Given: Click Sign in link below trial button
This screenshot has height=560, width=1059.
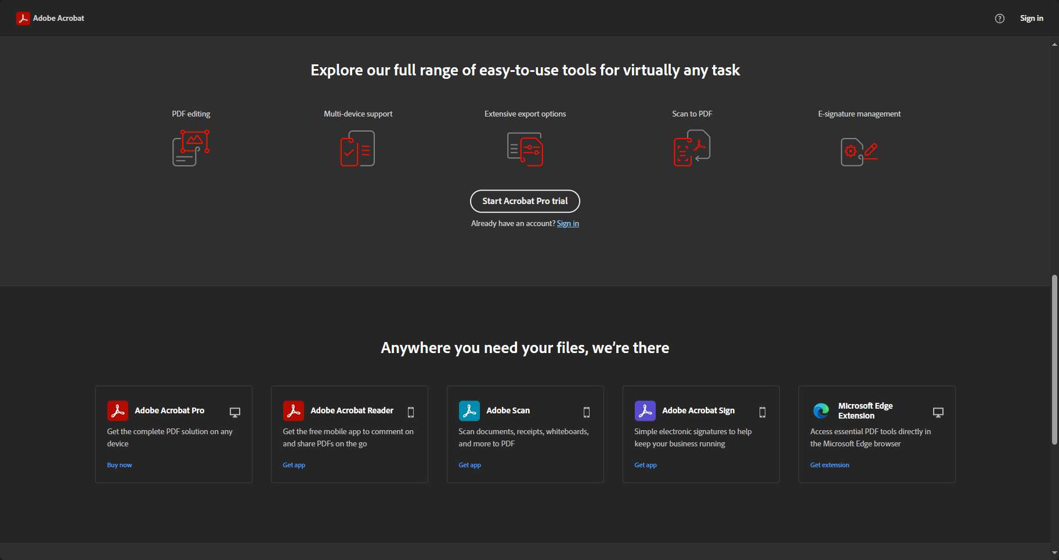Looking at the screenshot, I should point(568,224).
